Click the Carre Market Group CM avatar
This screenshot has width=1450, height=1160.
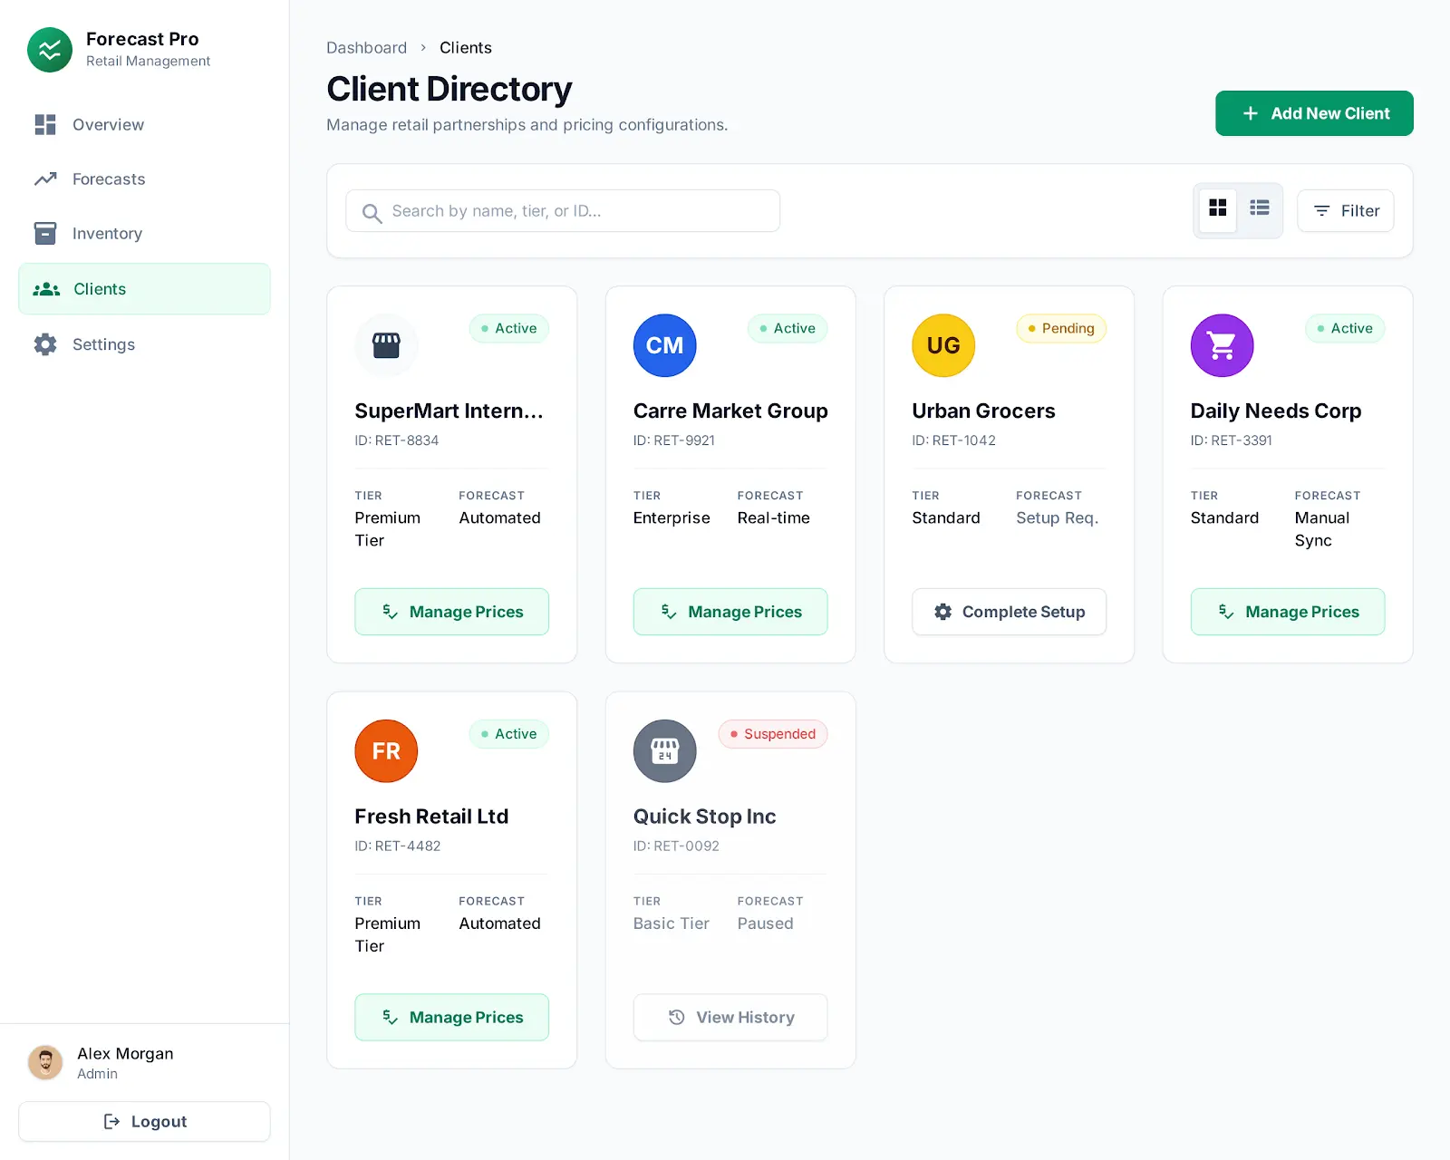pos(664,345)
